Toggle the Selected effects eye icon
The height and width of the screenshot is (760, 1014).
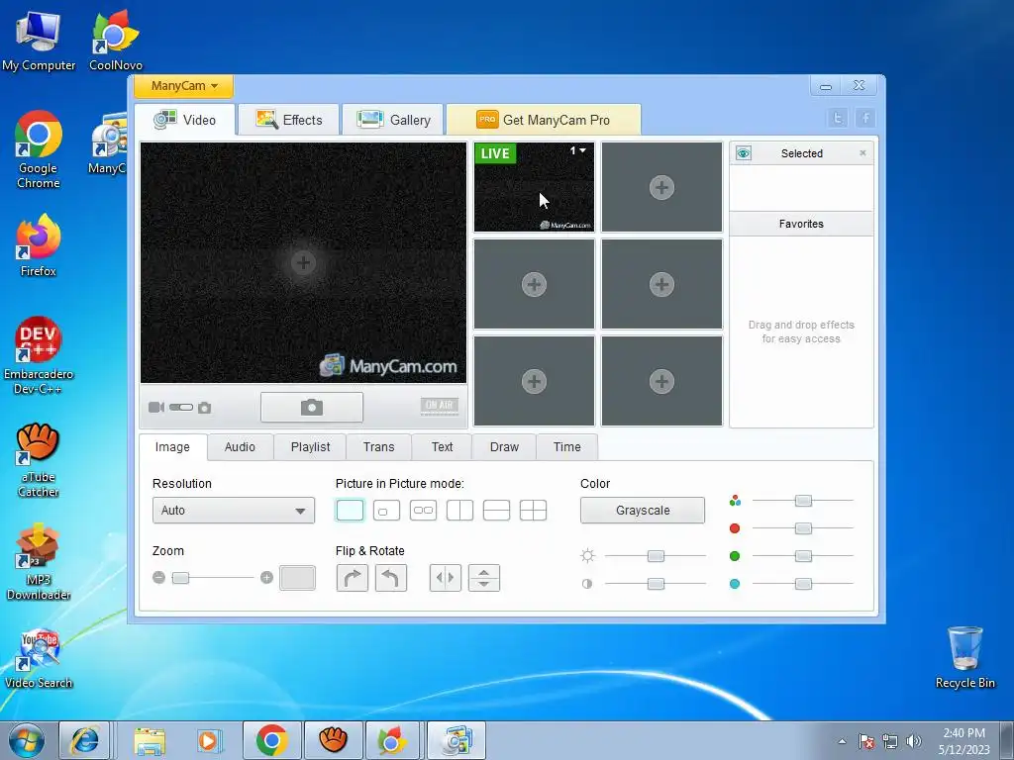pos(743,153)
